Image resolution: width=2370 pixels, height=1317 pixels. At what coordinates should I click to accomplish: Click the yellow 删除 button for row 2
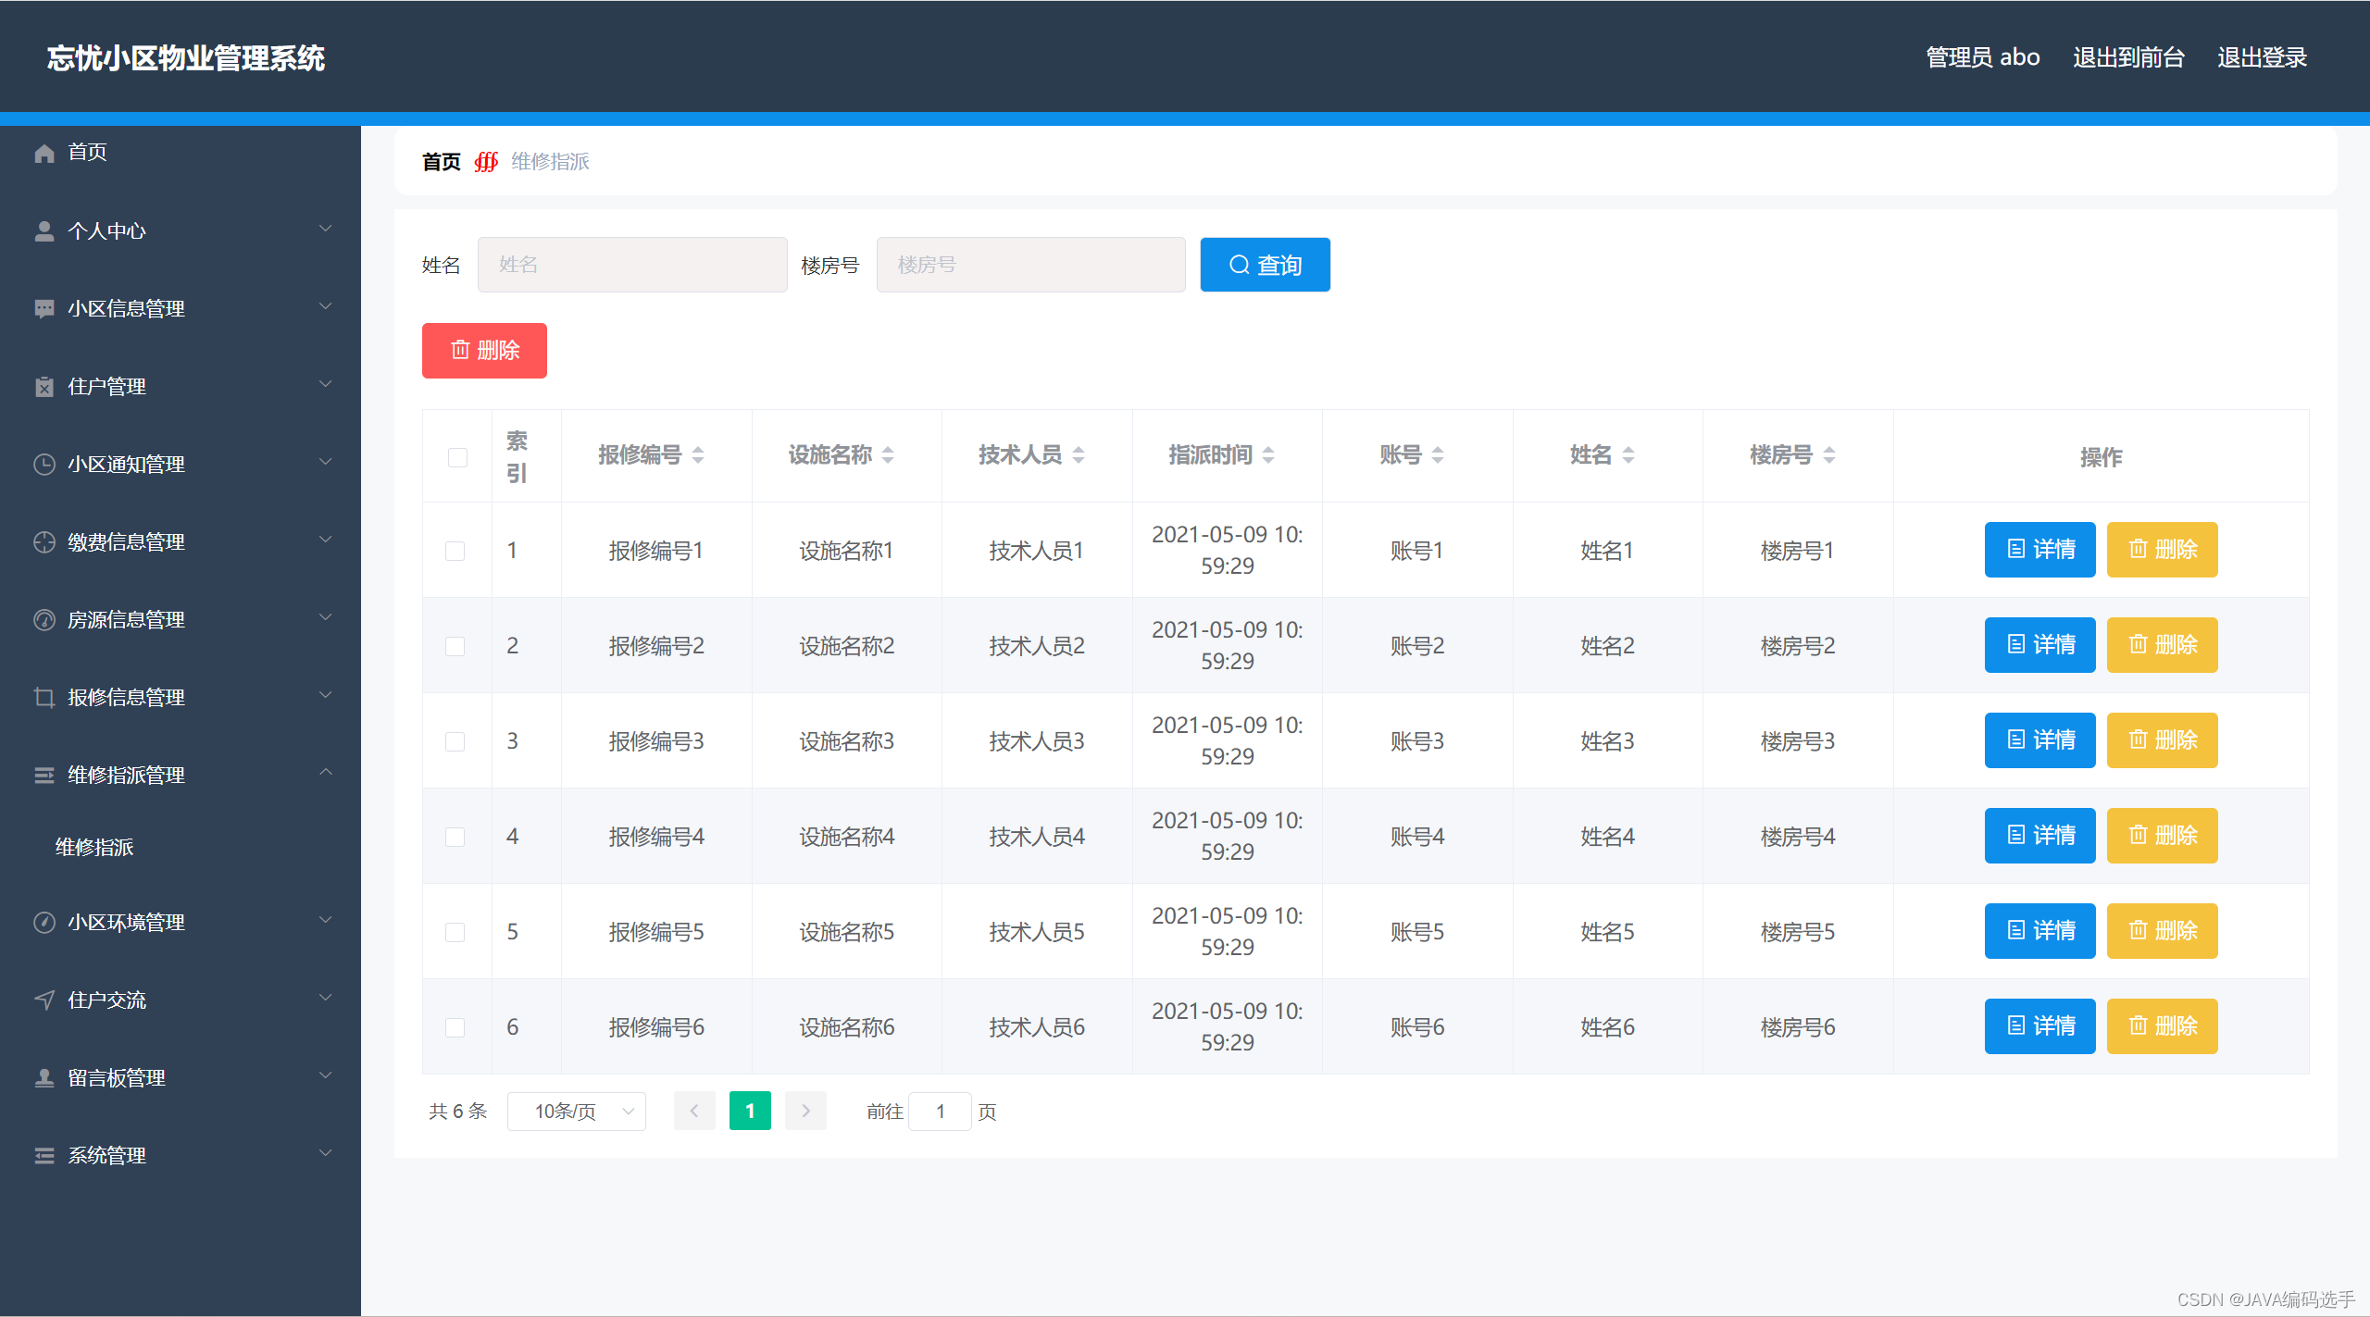(x=2162, y=645)
